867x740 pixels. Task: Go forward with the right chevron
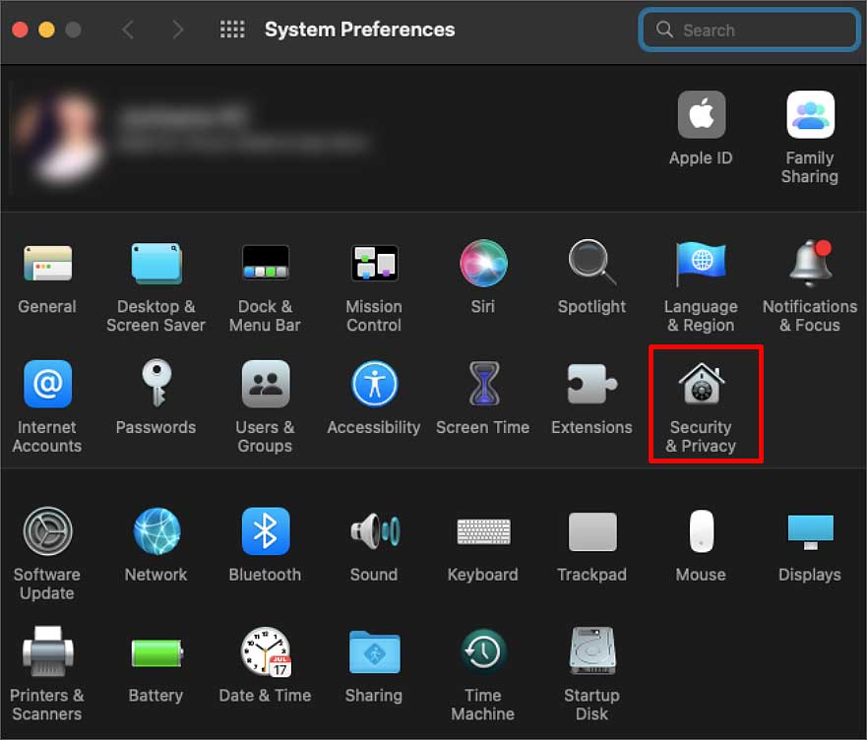pyautogui.click(x=177, y=30)
